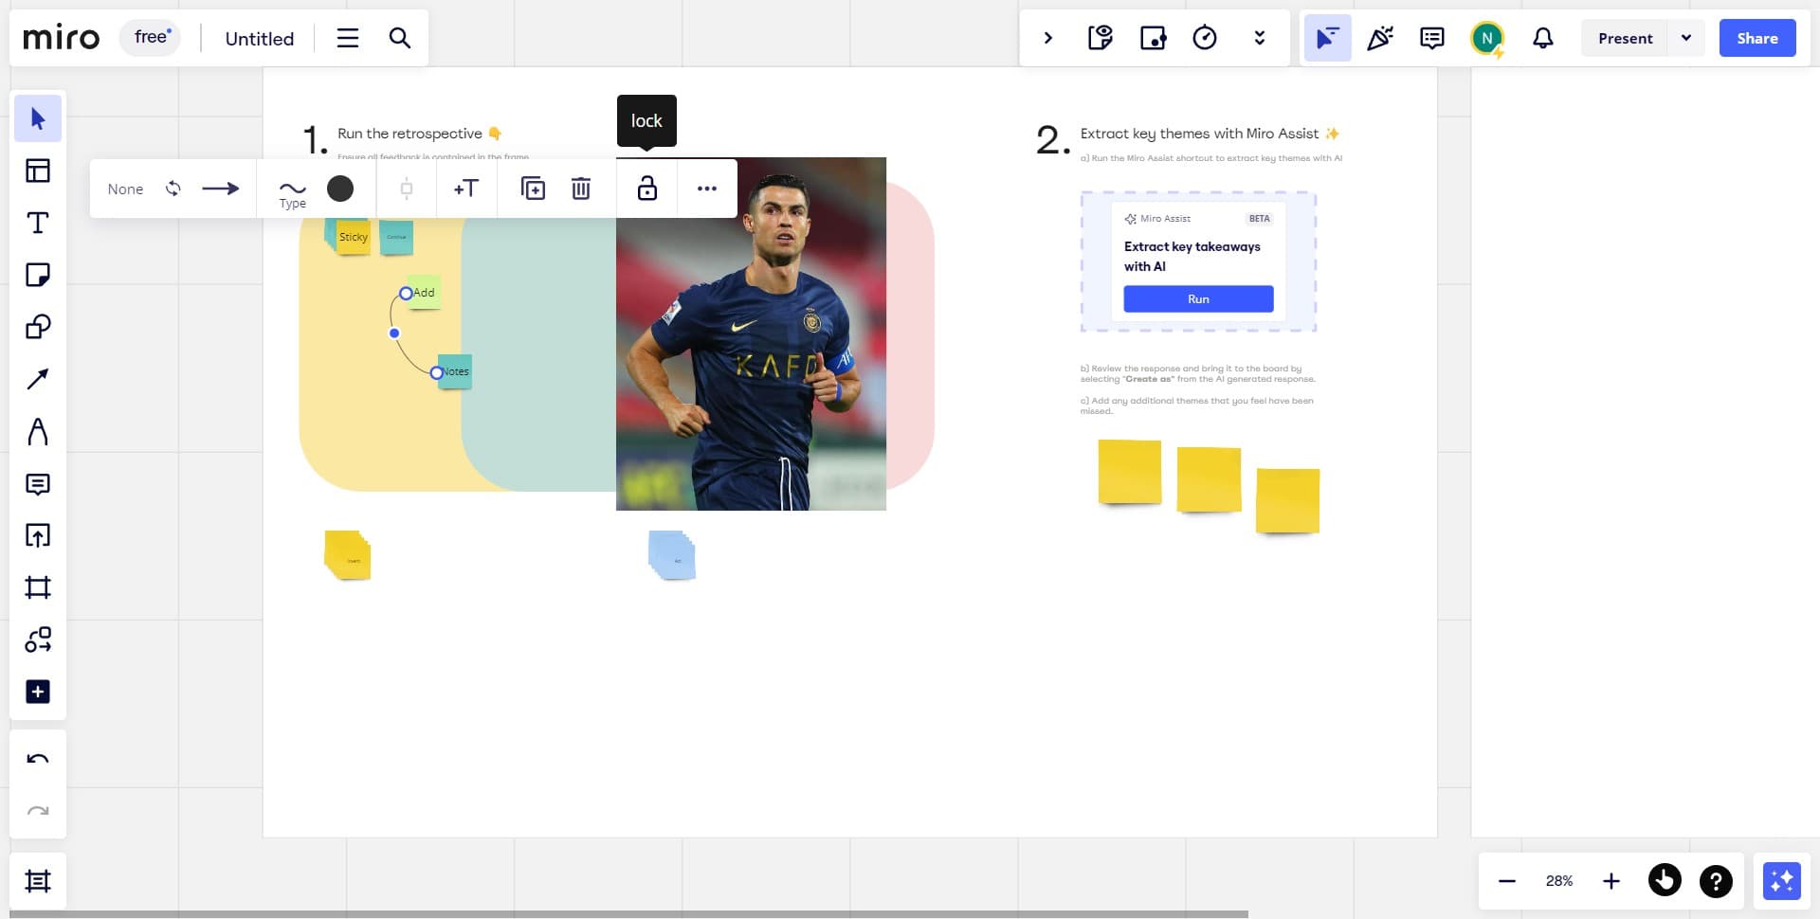Screen dimensions: 1820x919
Task: Select the Sticky note tool
Action: pyautogui.click(x=38, y=275)
